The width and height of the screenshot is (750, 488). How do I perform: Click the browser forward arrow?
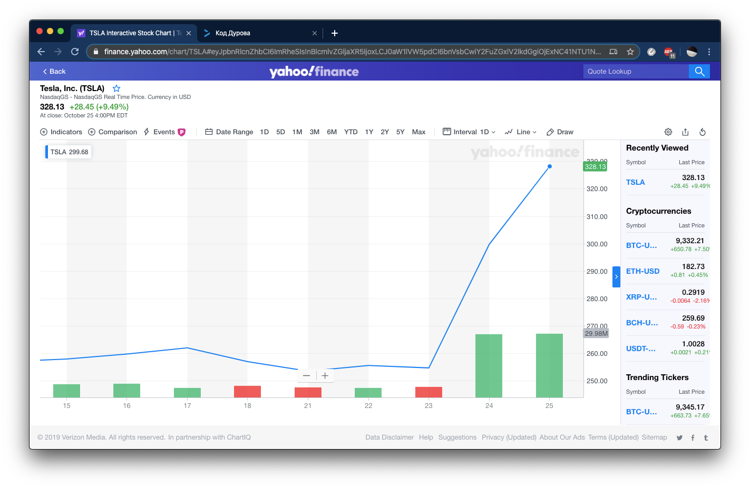pyautogui.click(x=58, y=52)
